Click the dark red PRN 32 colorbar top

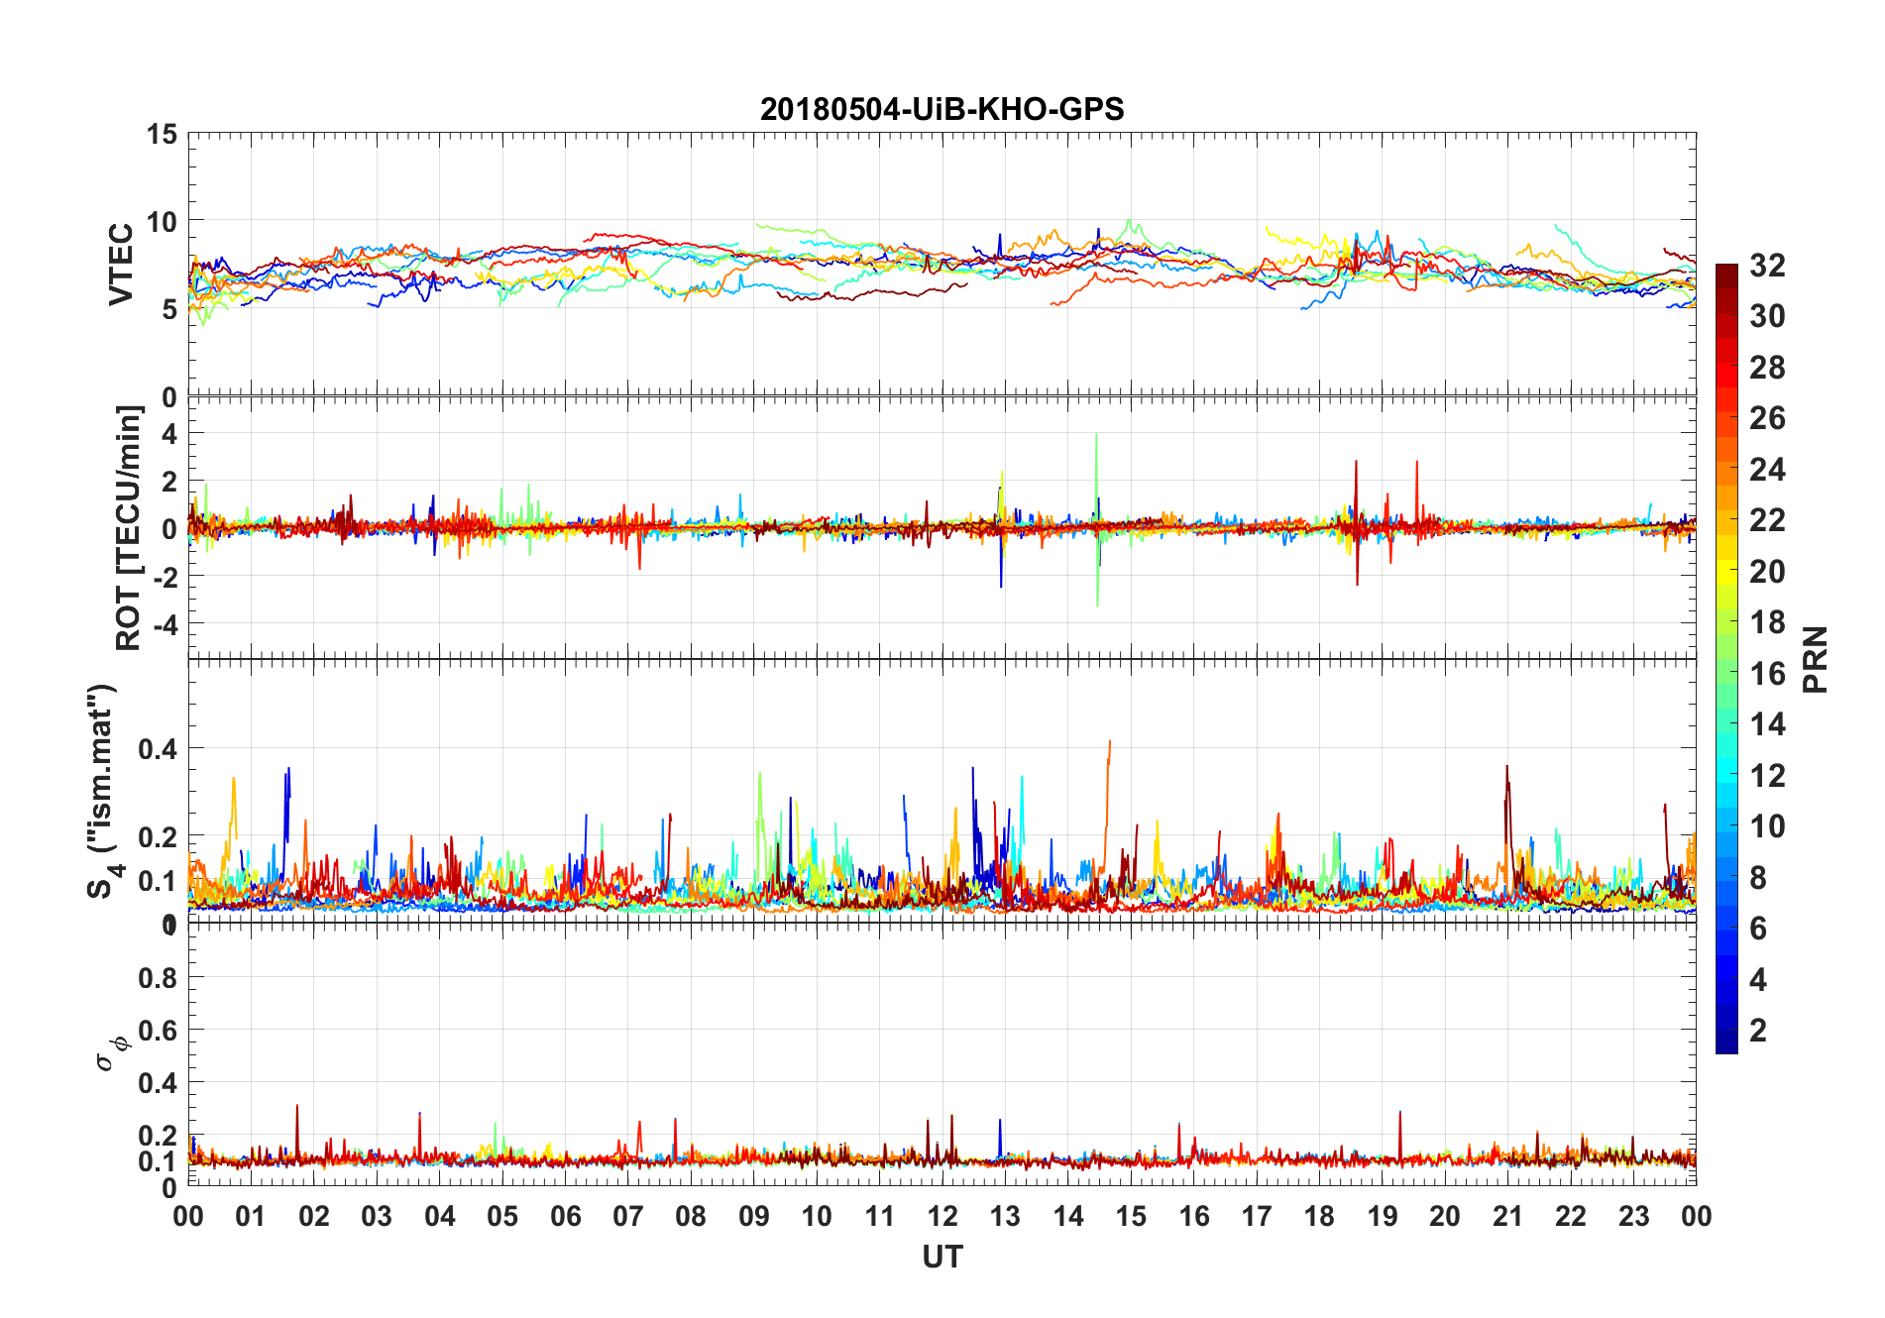[1726, 270]
